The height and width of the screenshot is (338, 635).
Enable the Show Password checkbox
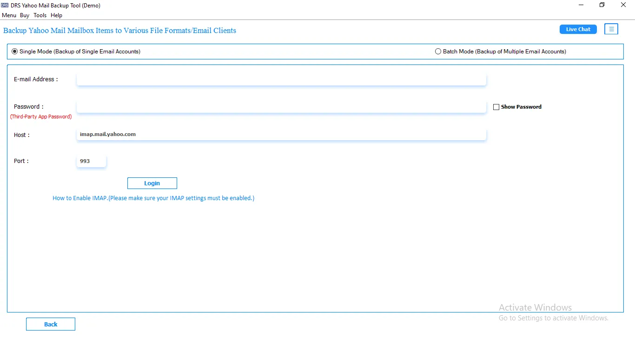pos(496,107)
